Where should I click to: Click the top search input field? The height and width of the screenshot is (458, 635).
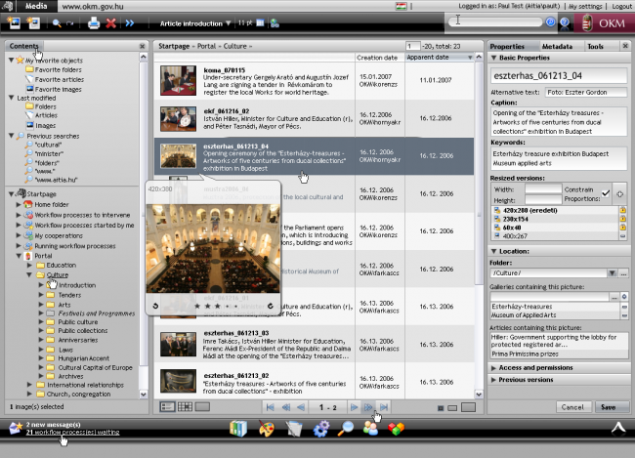(495, 21)
